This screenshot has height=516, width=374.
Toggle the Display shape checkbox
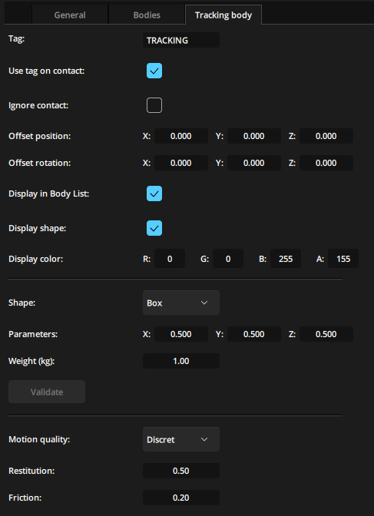point(154,228)
